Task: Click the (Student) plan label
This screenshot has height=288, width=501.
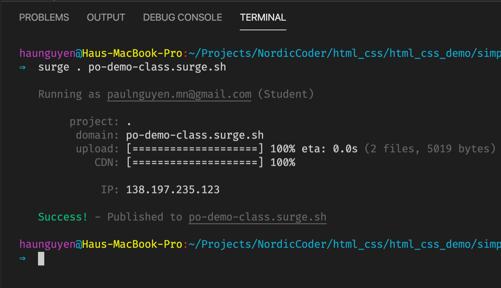Action: point(286,95)
